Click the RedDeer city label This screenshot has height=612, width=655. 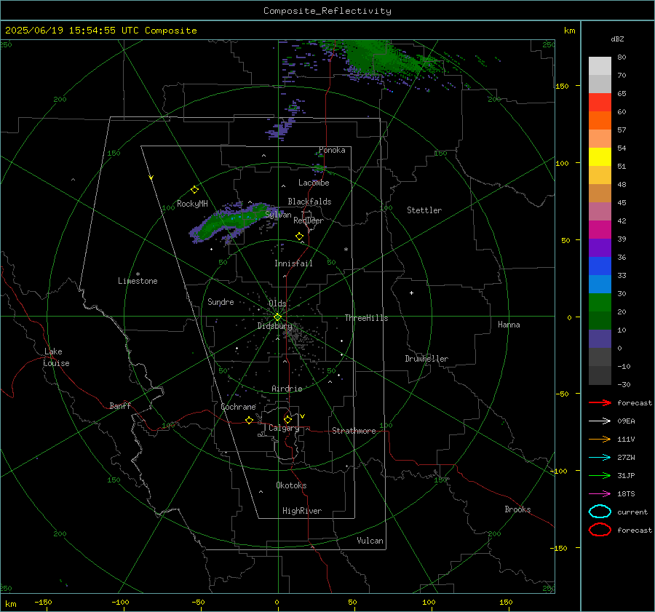[x=309, y=220]
